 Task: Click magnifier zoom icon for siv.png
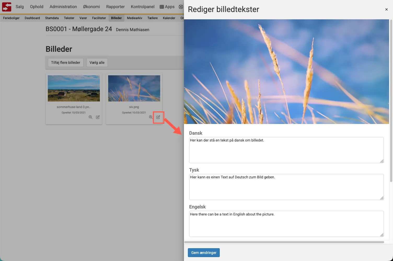[151, 117]
